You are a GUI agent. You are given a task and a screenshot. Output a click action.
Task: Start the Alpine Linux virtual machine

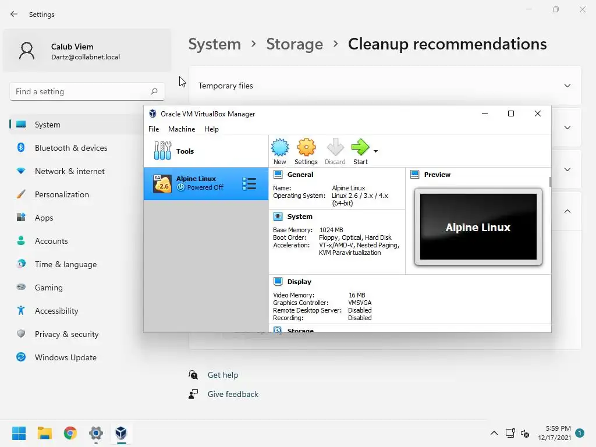[x=360, y=152]
